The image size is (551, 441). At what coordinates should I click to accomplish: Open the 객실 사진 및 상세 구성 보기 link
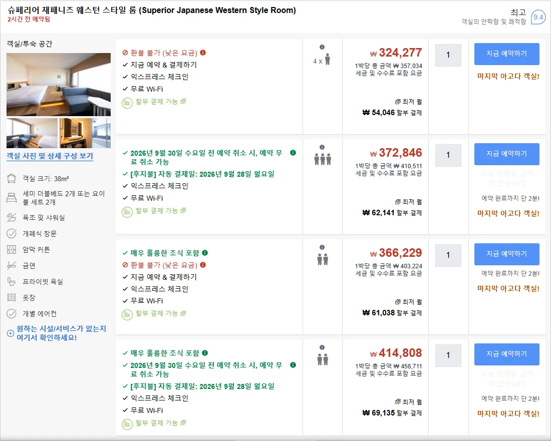pyautogui.click(x=50, y=156)
